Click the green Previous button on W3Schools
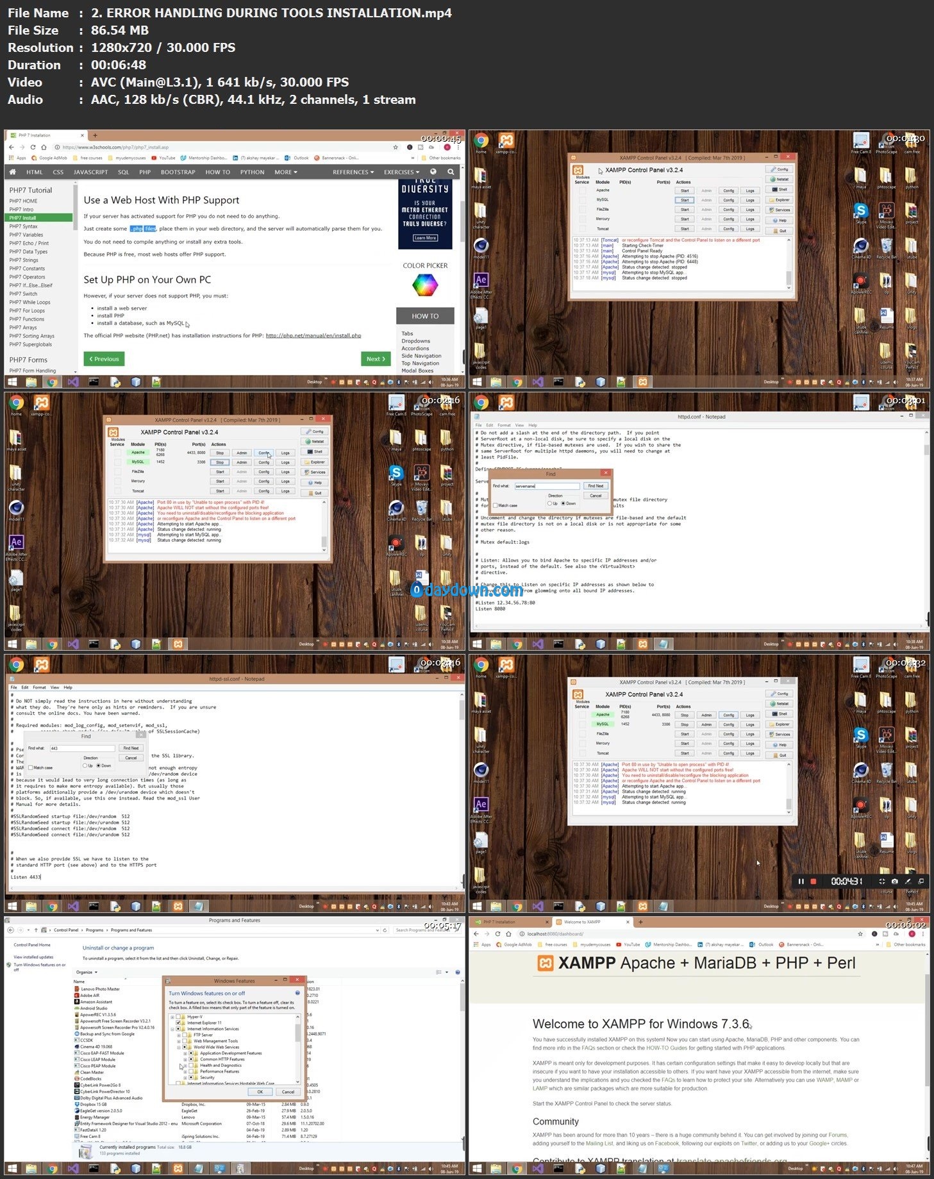This screenshot has width=934, height=1179. (104, 359)
